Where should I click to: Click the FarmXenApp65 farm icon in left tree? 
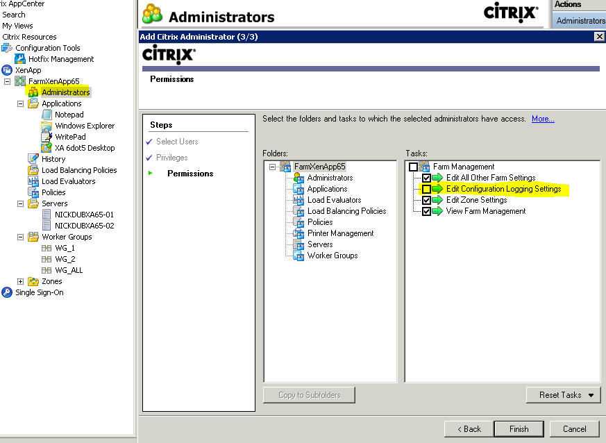[20, 81]
